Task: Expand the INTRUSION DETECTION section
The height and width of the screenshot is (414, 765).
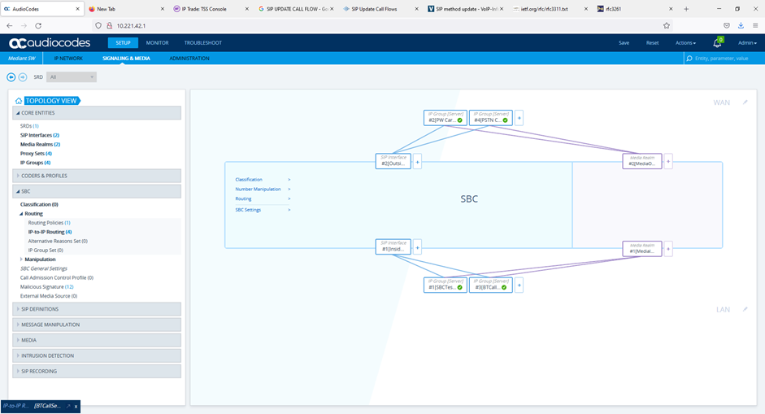Action: tap(97, 356)
